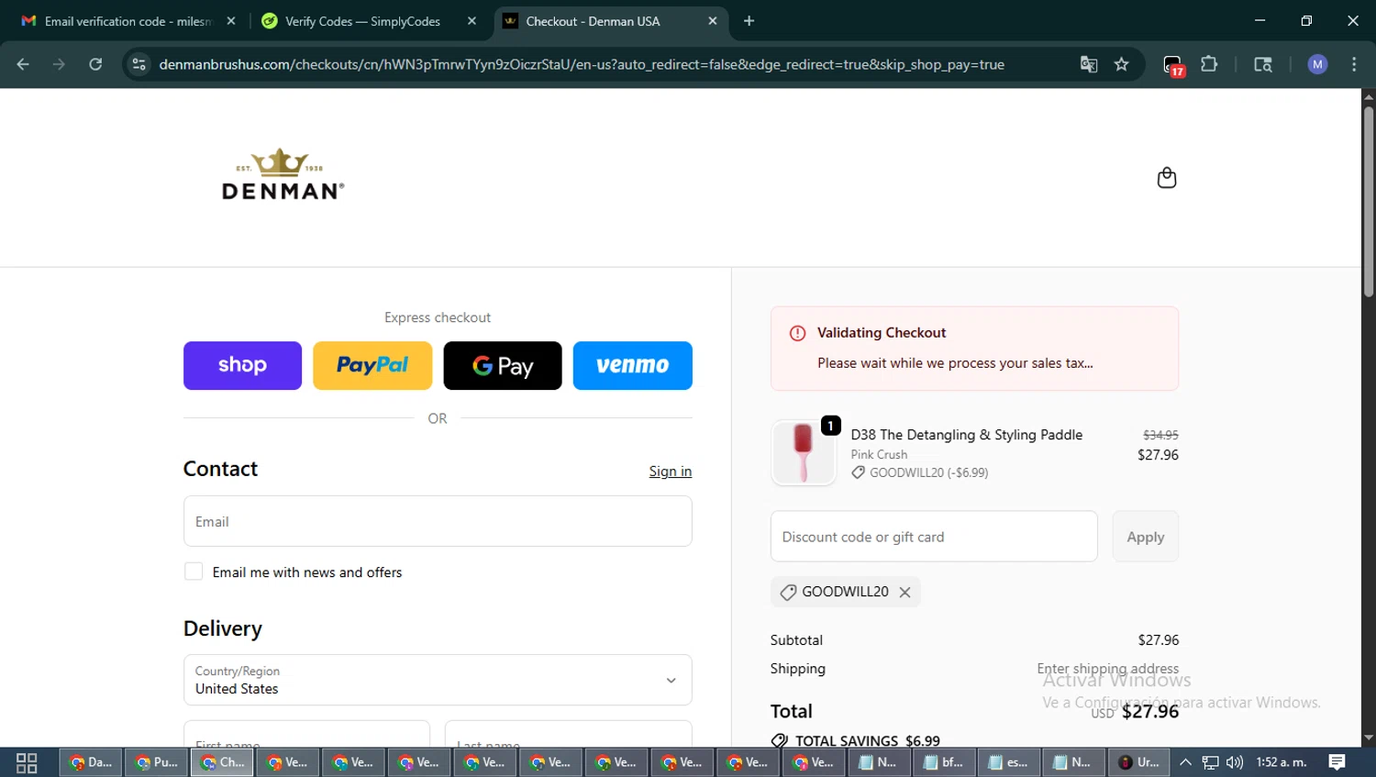This screenshot has height=777, width=1376.
Task: Tick Email me with news and offers
Action: (x=194, y=572)
